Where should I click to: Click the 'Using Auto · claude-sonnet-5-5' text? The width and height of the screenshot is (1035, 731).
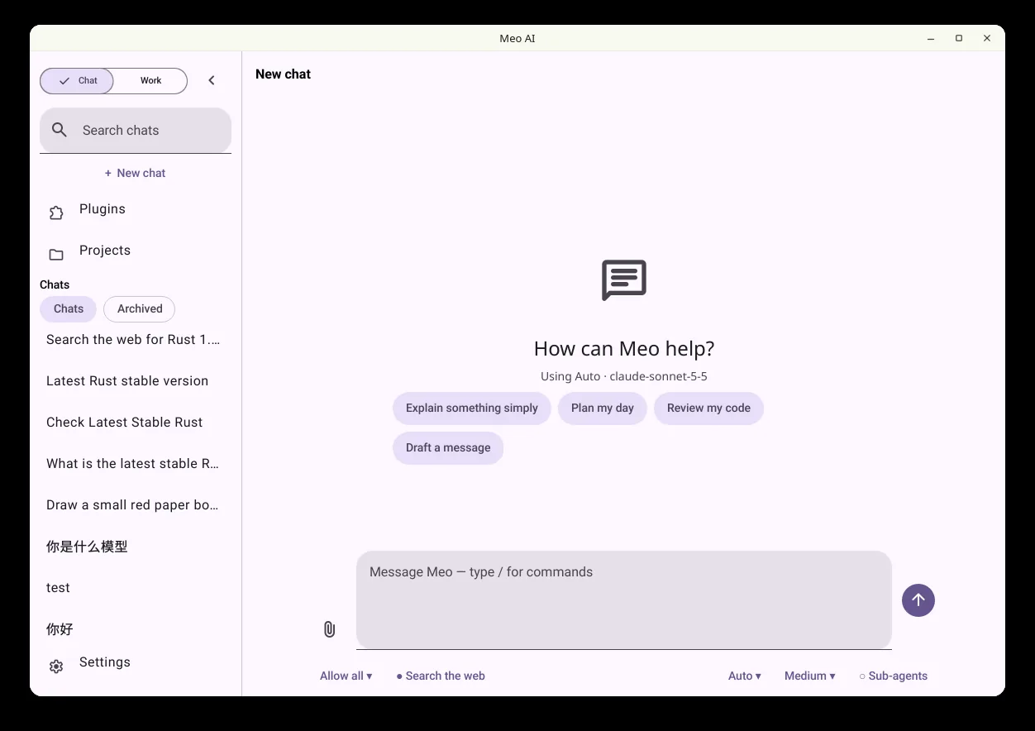pos(624,376)
